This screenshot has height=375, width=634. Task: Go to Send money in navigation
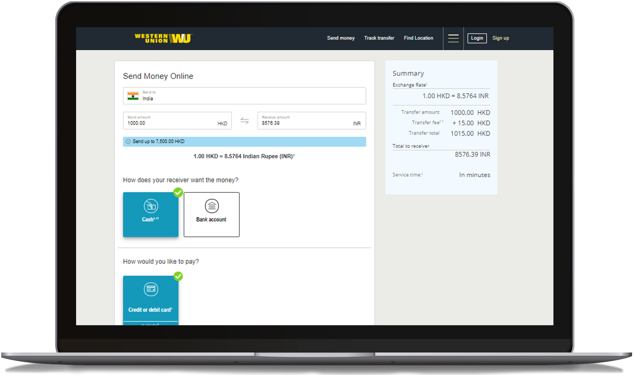340,38
